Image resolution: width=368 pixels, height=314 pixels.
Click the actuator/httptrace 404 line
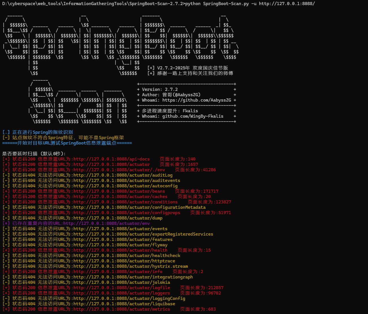point(89,261)
